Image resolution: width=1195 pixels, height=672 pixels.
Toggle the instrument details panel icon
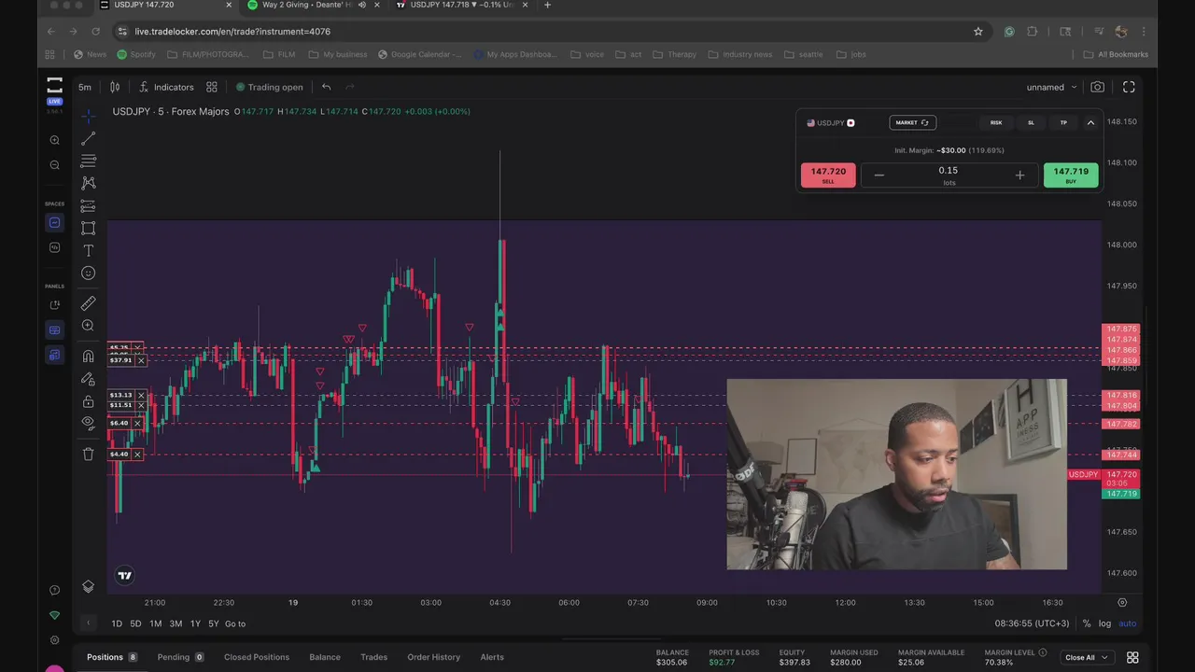[54, 356]
